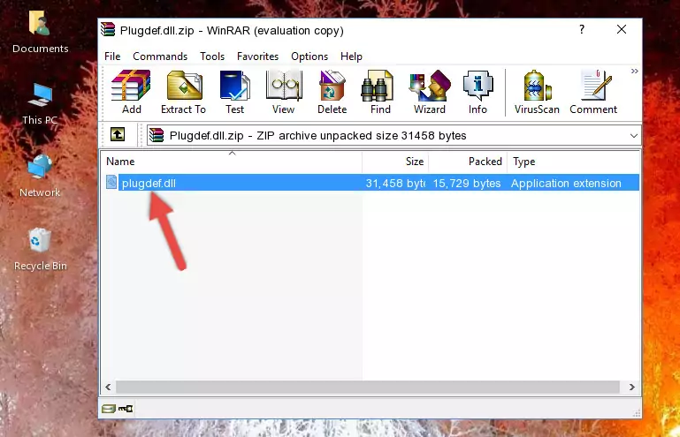Open the Favorites menu
Viewport: 680px width, 437px height.
coord(257,57)
